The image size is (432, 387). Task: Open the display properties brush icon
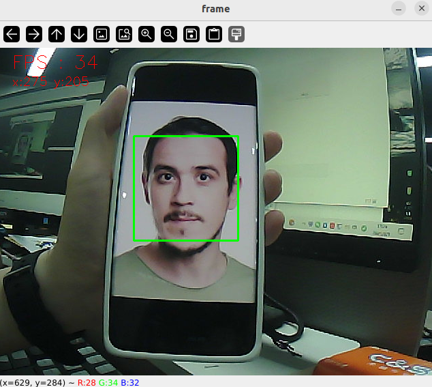236,34
